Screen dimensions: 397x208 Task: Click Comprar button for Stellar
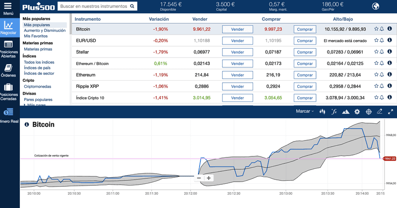(x=305, y=52)
